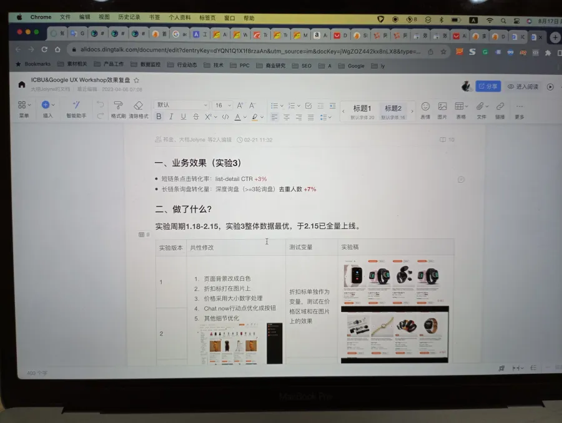
Task: Show more heading styles arrow
Action: click(412, 112)
